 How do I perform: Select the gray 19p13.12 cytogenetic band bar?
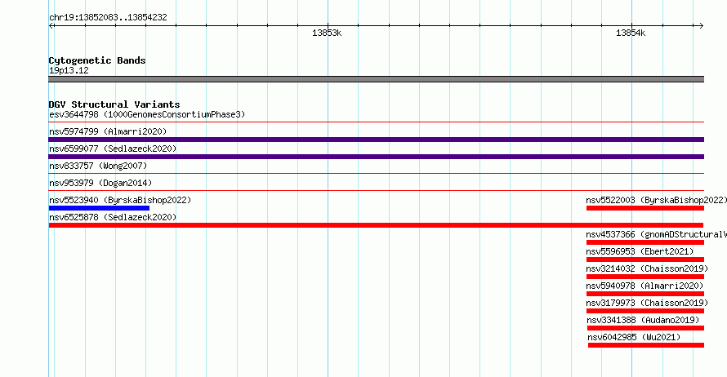click(x=376, y=79)
